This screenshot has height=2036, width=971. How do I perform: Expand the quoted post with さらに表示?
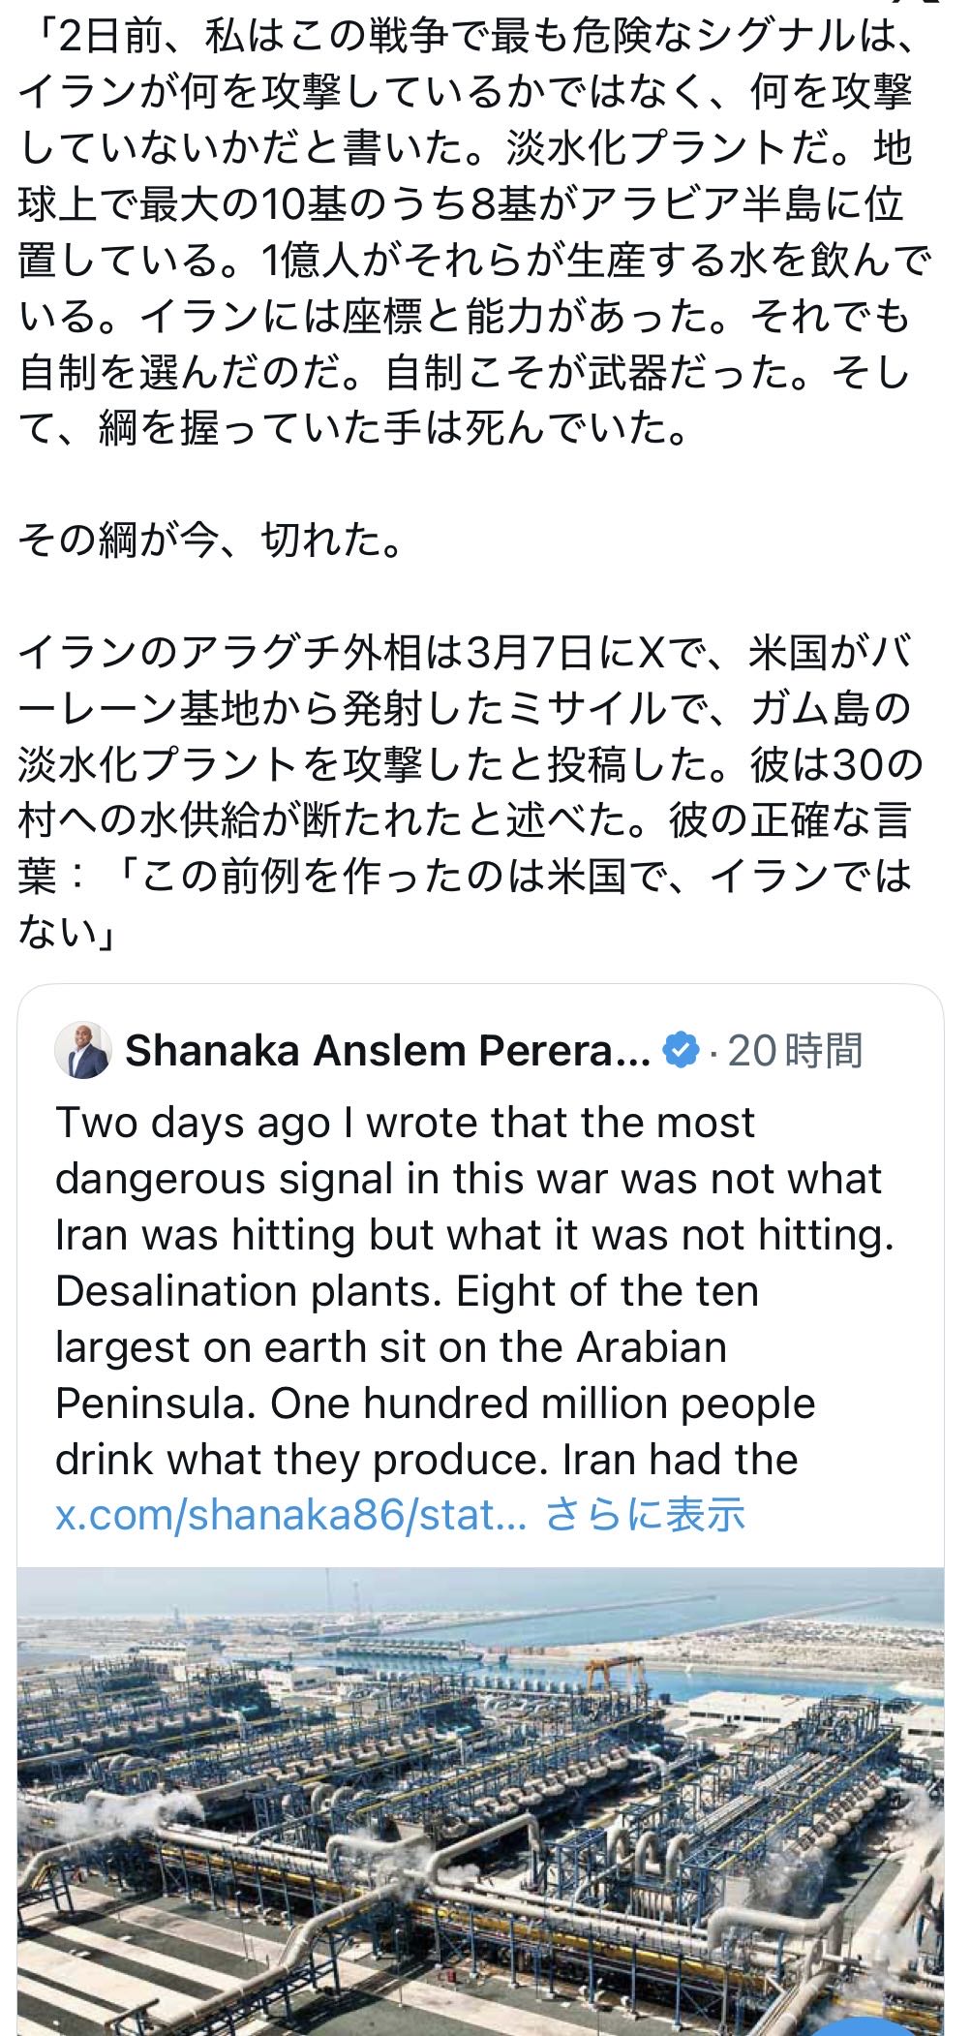646,1515
